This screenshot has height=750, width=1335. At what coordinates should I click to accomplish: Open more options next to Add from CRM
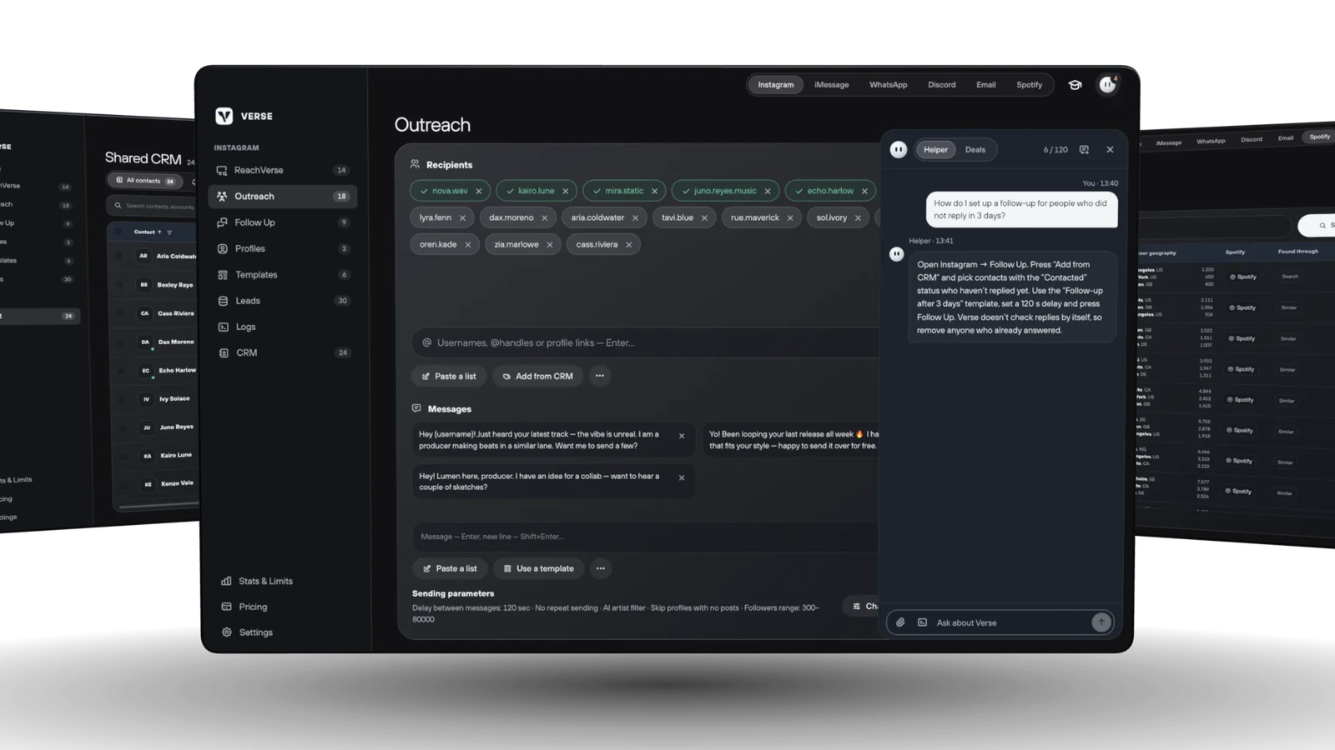pyautogui.click(x=600, y=376)
